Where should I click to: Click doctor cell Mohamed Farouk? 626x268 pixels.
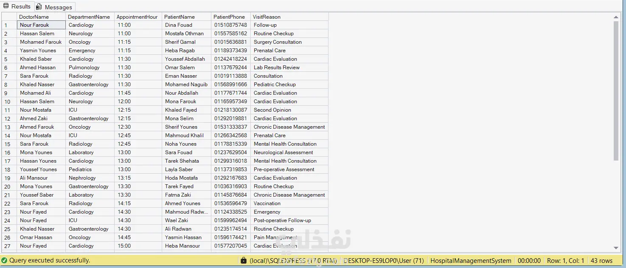coord(41,42)
